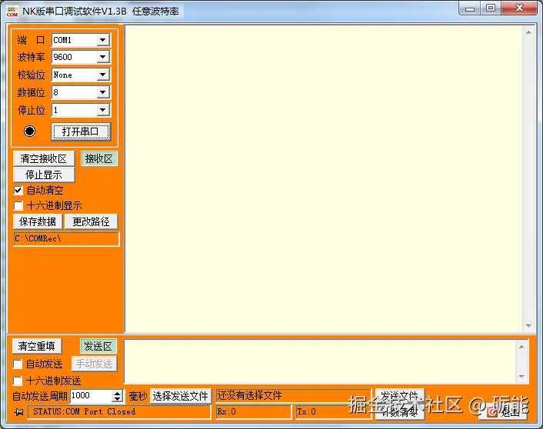Click the 停止显示 button
This screenshot has width=543, height=429.
[44, 175]
